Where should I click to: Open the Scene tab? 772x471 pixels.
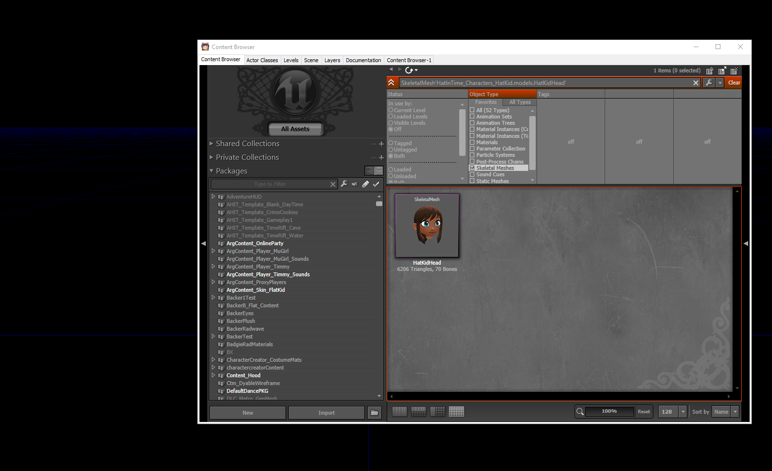tap(311, 60)
